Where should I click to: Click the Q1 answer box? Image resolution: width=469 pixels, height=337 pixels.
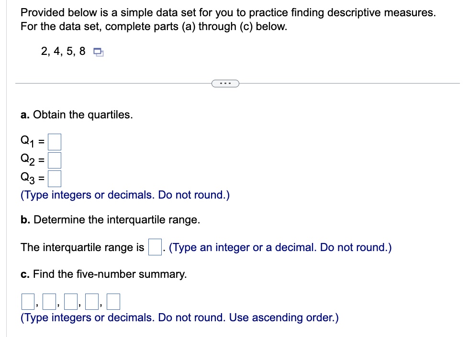[x=55, y=142]
